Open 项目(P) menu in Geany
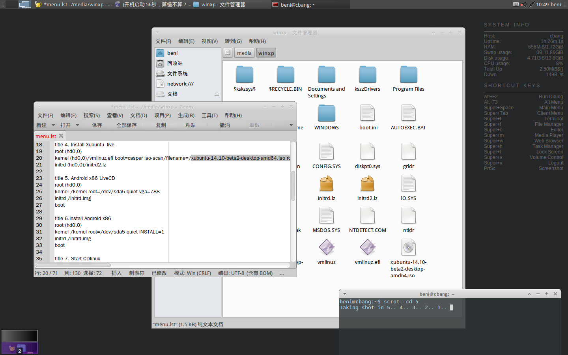This screenshot has width=568, height=355. [x=163, y=115]
